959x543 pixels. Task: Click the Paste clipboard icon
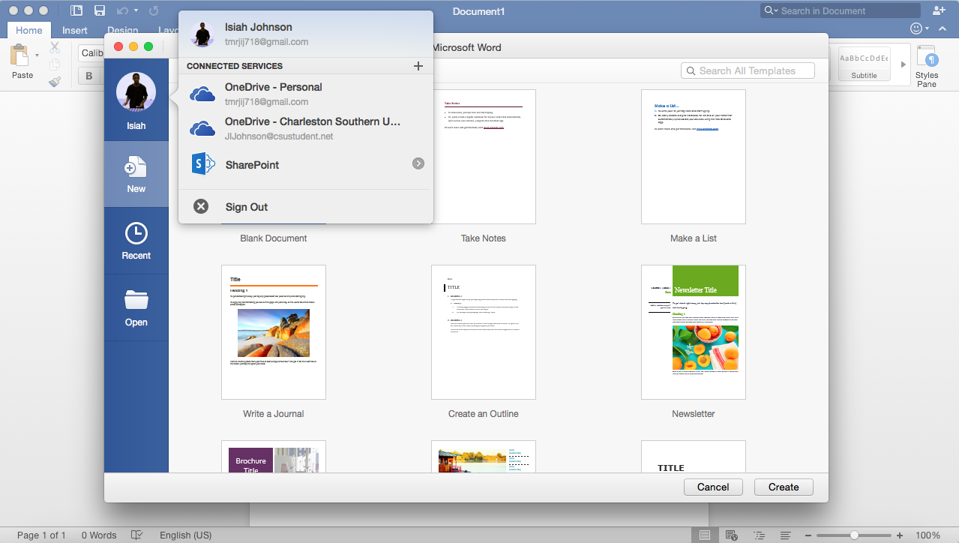20,55
